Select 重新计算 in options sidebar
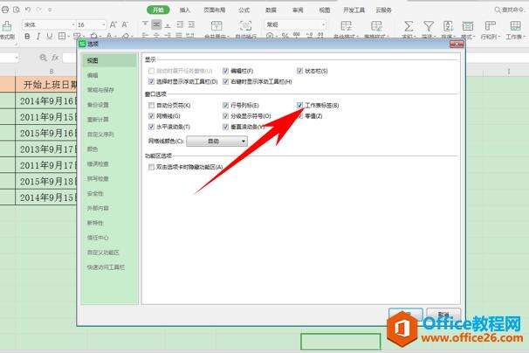 [x=98, y=119]
